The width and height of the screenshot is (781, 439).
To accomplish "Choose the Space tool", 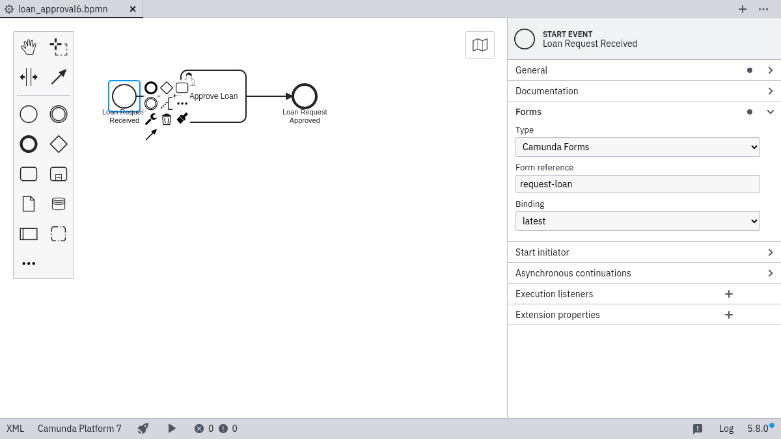I will (x=29, y=77).
